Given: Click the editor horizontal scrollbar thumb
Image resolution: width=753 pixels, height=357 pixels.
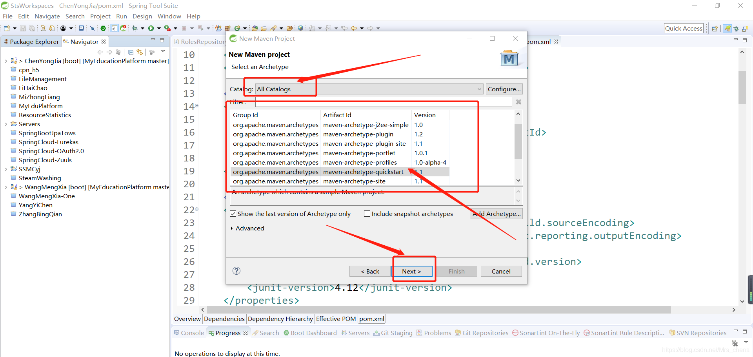Looking at the screenshot, I should click(x=439, y=310).
